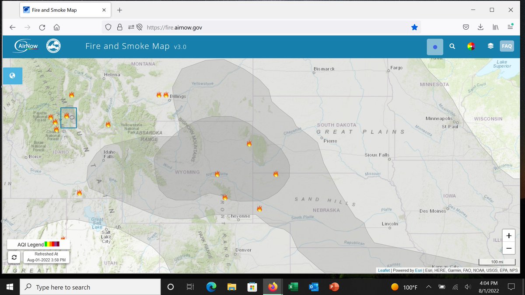Click the 100 mi scale bar

[497, 262]
